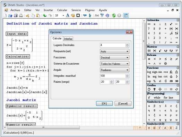Image resolution: width=182 pixels, height=137 pixels.
Task: Select the 2D plot function icon
Action: 171,81
